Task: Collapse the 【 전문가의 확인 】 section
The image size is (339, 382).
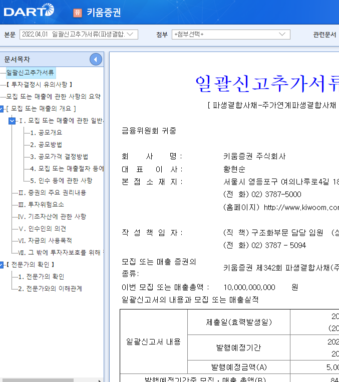Action: tap(2, 264)
